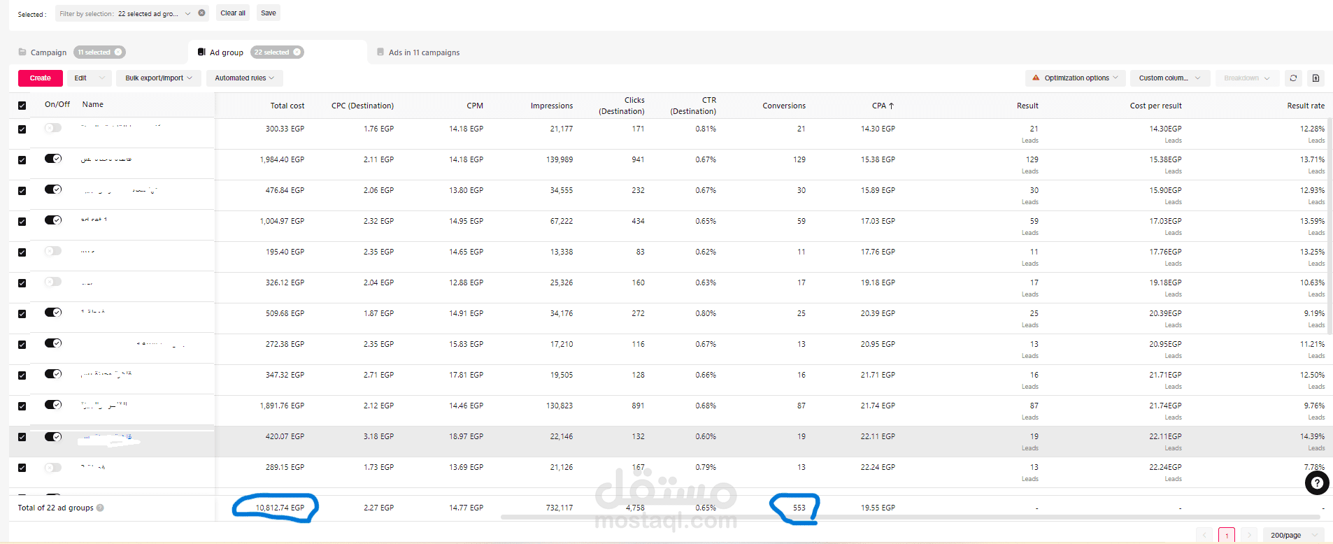1333x544 pixels.
Task: Click the CPA sort arrow
Action: [891, 106]
